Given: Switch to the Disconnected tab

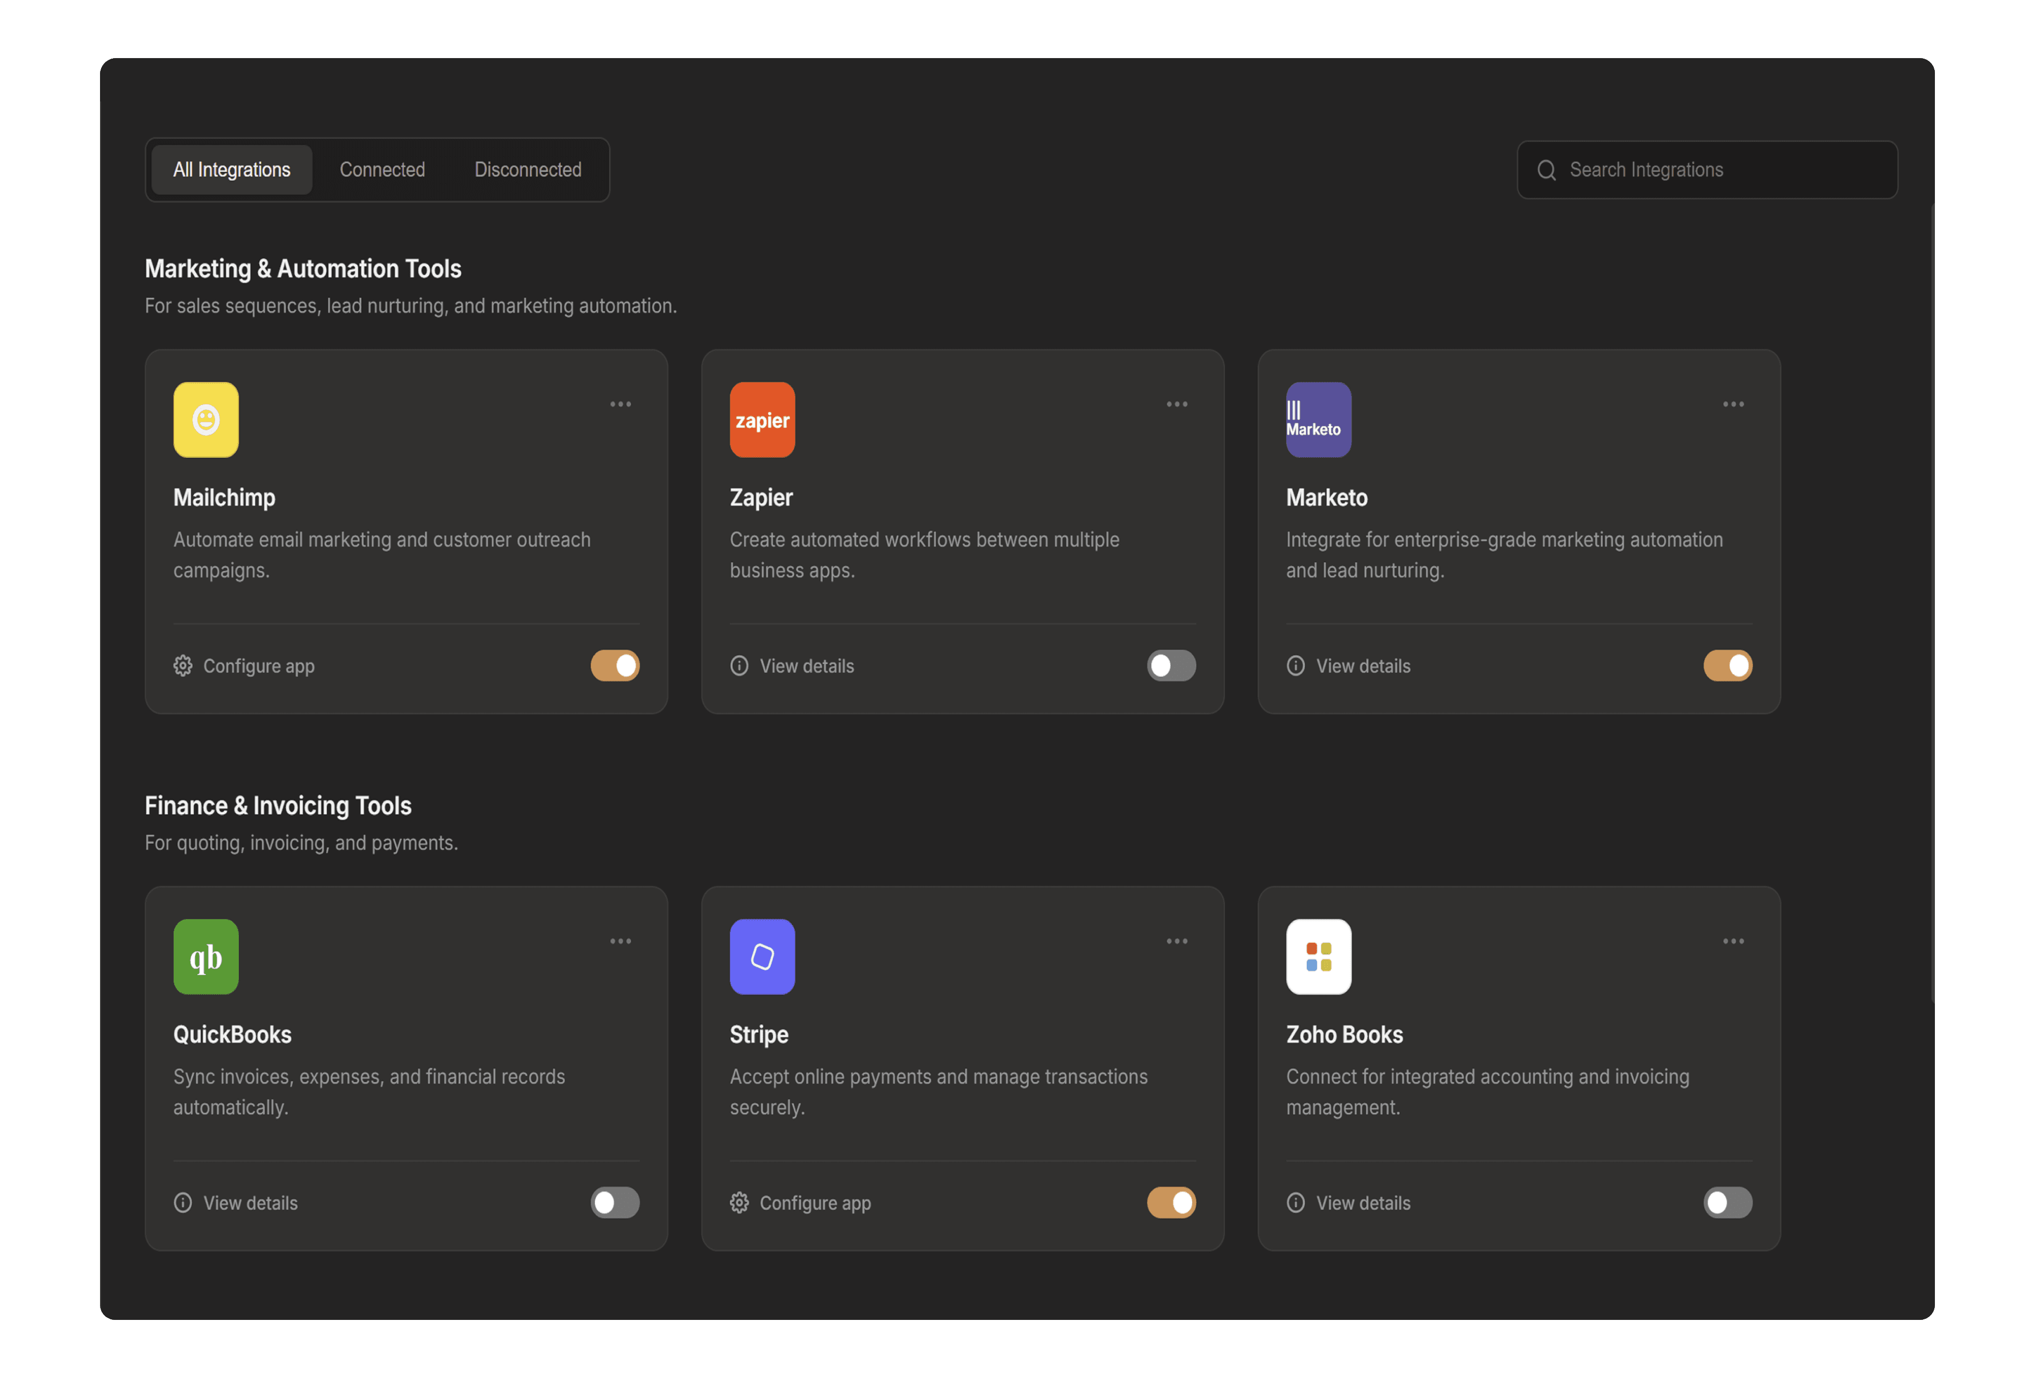Looking at the screenshot, I should click(528, 170).
